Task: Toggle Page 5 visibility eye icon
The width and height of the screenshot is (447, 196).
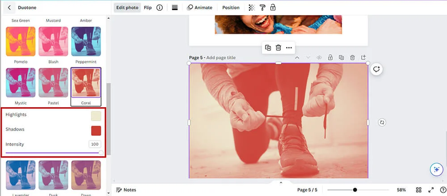Action: 319,58
